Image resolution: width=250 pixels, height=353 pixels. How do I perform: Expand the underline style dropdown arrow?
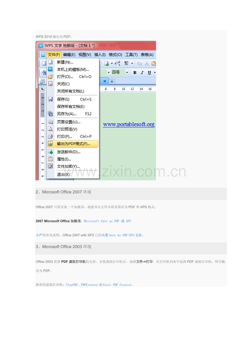pyautogui.click(x=155, y=73)
